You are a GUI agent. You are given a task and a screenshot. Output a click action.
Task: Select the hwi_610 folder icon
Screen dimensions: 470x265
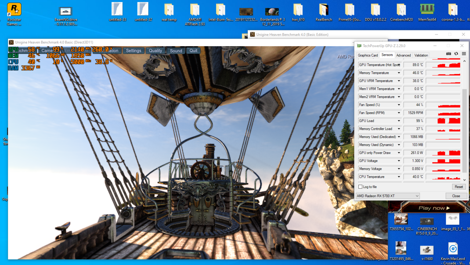pos(298,12)
